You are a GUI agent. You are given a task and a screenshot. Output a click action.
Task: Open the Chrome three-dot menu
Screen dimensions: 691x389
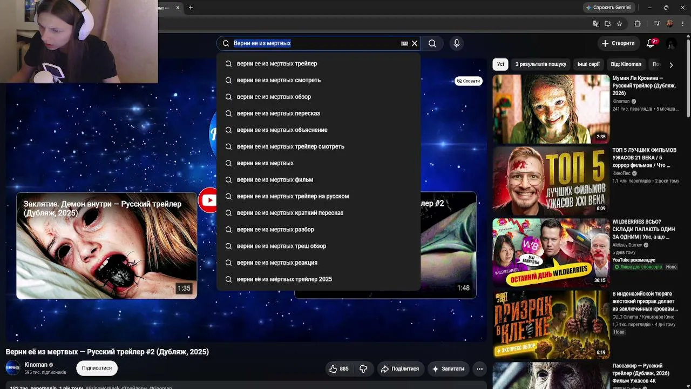click(683, 24)
